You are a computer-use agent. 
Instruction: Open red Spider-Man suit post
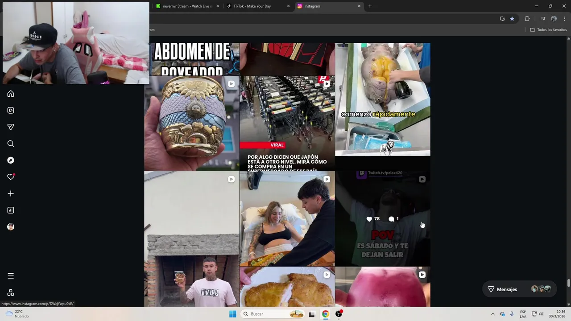tap(287, 59)
